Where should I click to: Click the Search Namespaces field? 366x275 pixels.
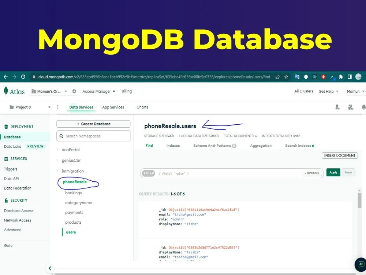click(93, 136)
